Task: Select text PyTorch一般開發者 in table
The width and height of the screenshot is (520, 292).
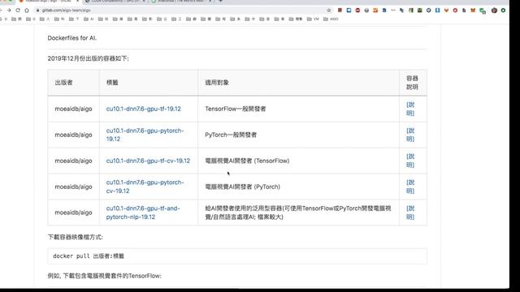Action: (231, 135)
